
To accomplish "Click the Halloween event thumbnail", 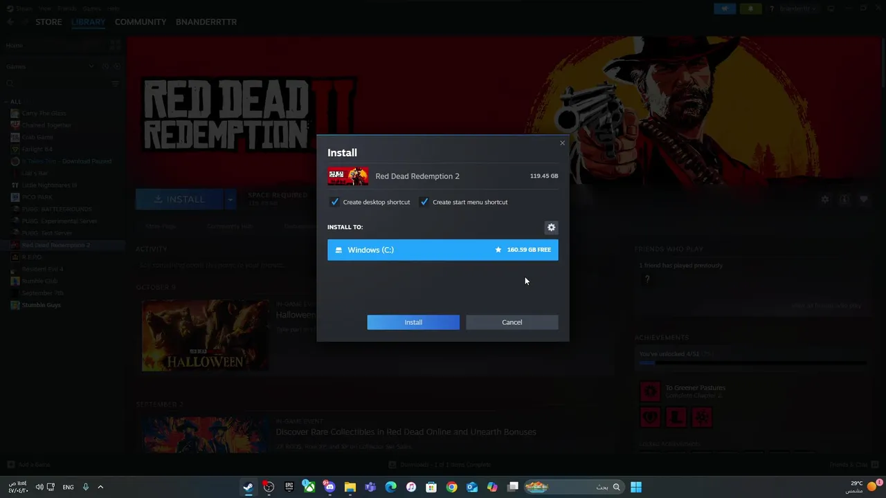I will click(205, 336).
